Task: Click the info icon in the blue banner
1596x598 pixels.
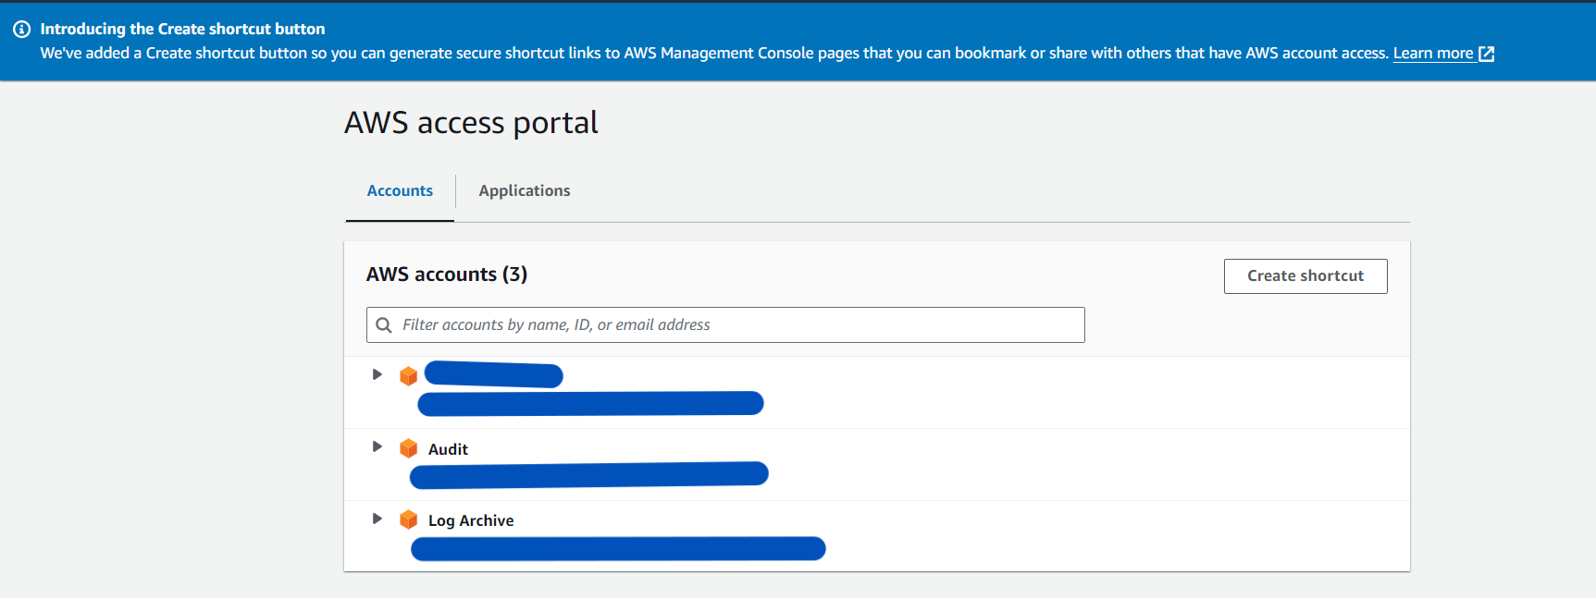Action: (21, 30)
